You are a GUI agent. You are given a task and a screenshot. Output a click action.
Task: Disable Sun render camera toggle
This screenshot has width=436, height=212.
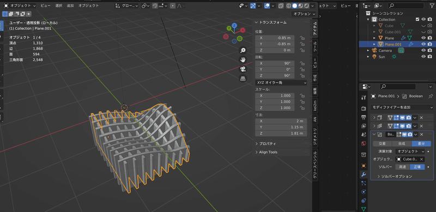pyautogui.click(x=430, y=57)
